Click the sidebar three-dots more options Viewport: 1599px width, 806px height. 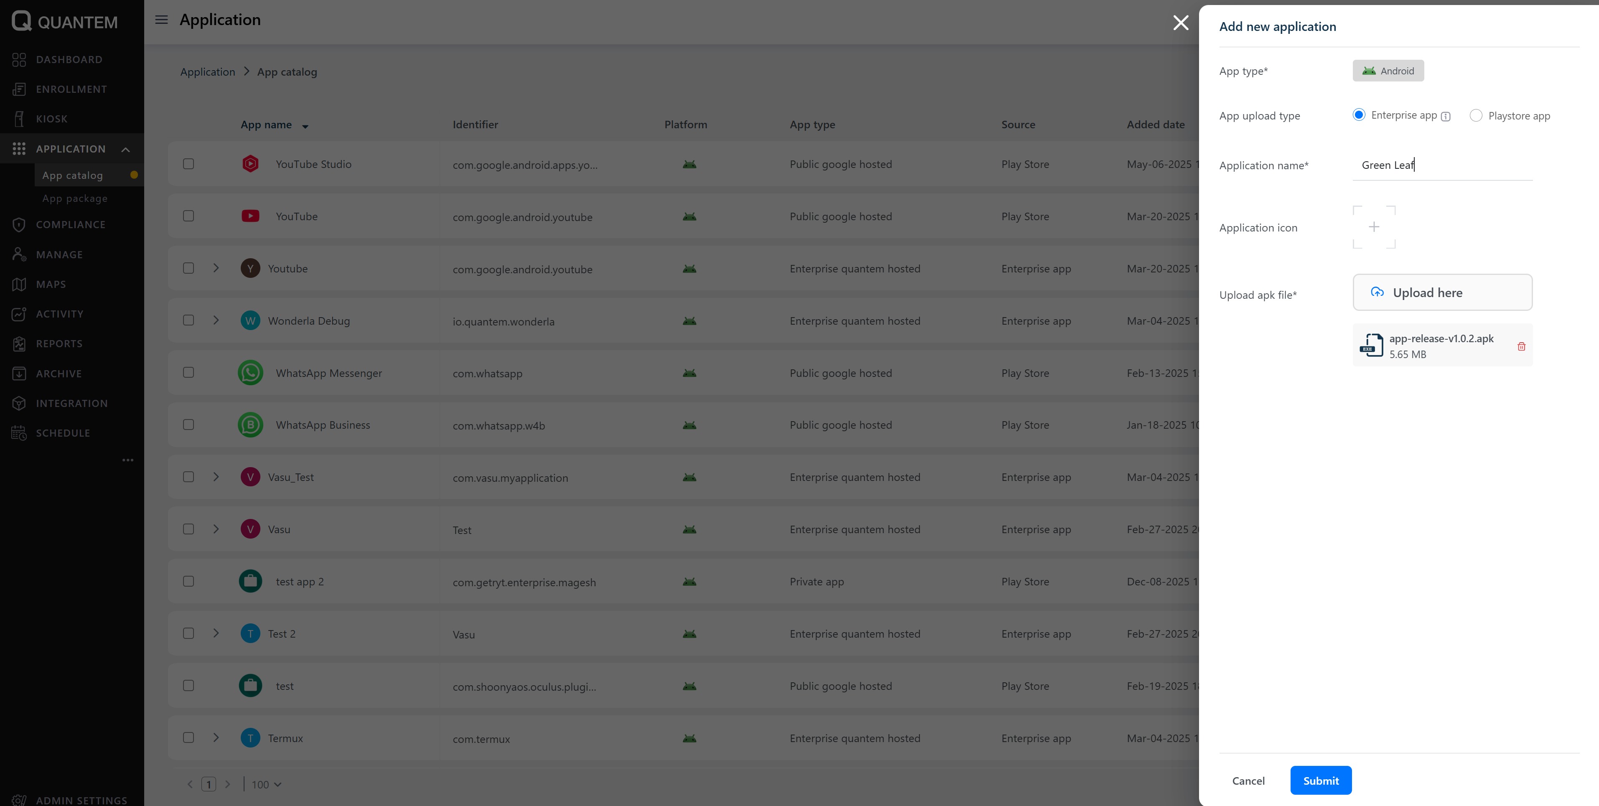(x=128, y=460)
